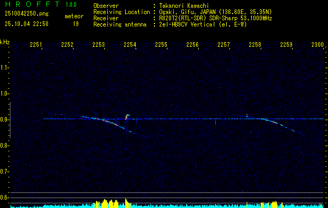The image size is (328, 208).
Task: Click the kHz axis unit label
Action: coord(5,42)
